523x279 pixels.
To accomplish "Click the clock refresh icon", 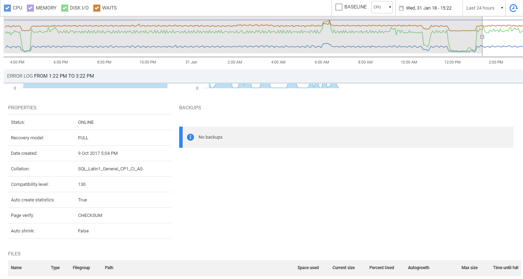I will [x=513, y=8].
